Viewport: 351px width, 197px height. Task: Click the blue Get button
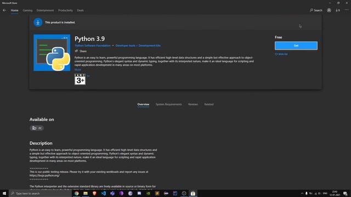coord(296,45)
